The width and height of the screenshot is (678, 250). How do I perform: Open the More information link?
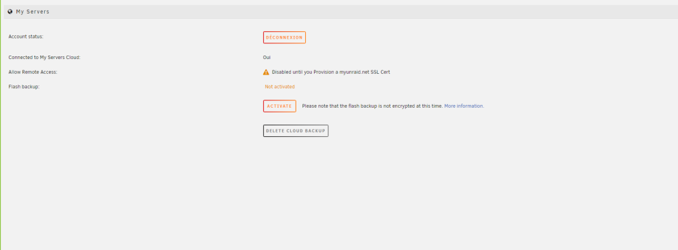464,106
